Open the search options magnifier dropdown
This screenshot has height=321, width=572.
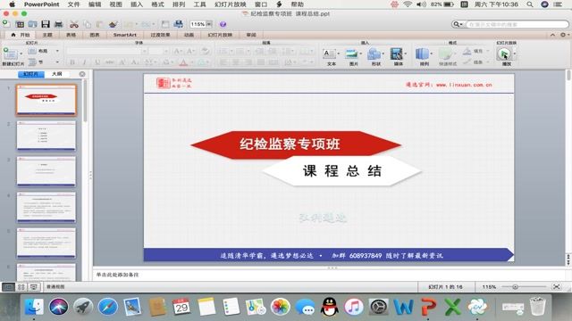tap(458, 24)
